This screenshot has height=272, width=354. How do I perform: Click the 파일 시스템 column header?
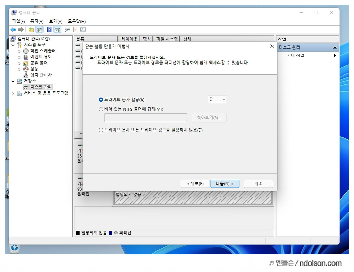167,39
